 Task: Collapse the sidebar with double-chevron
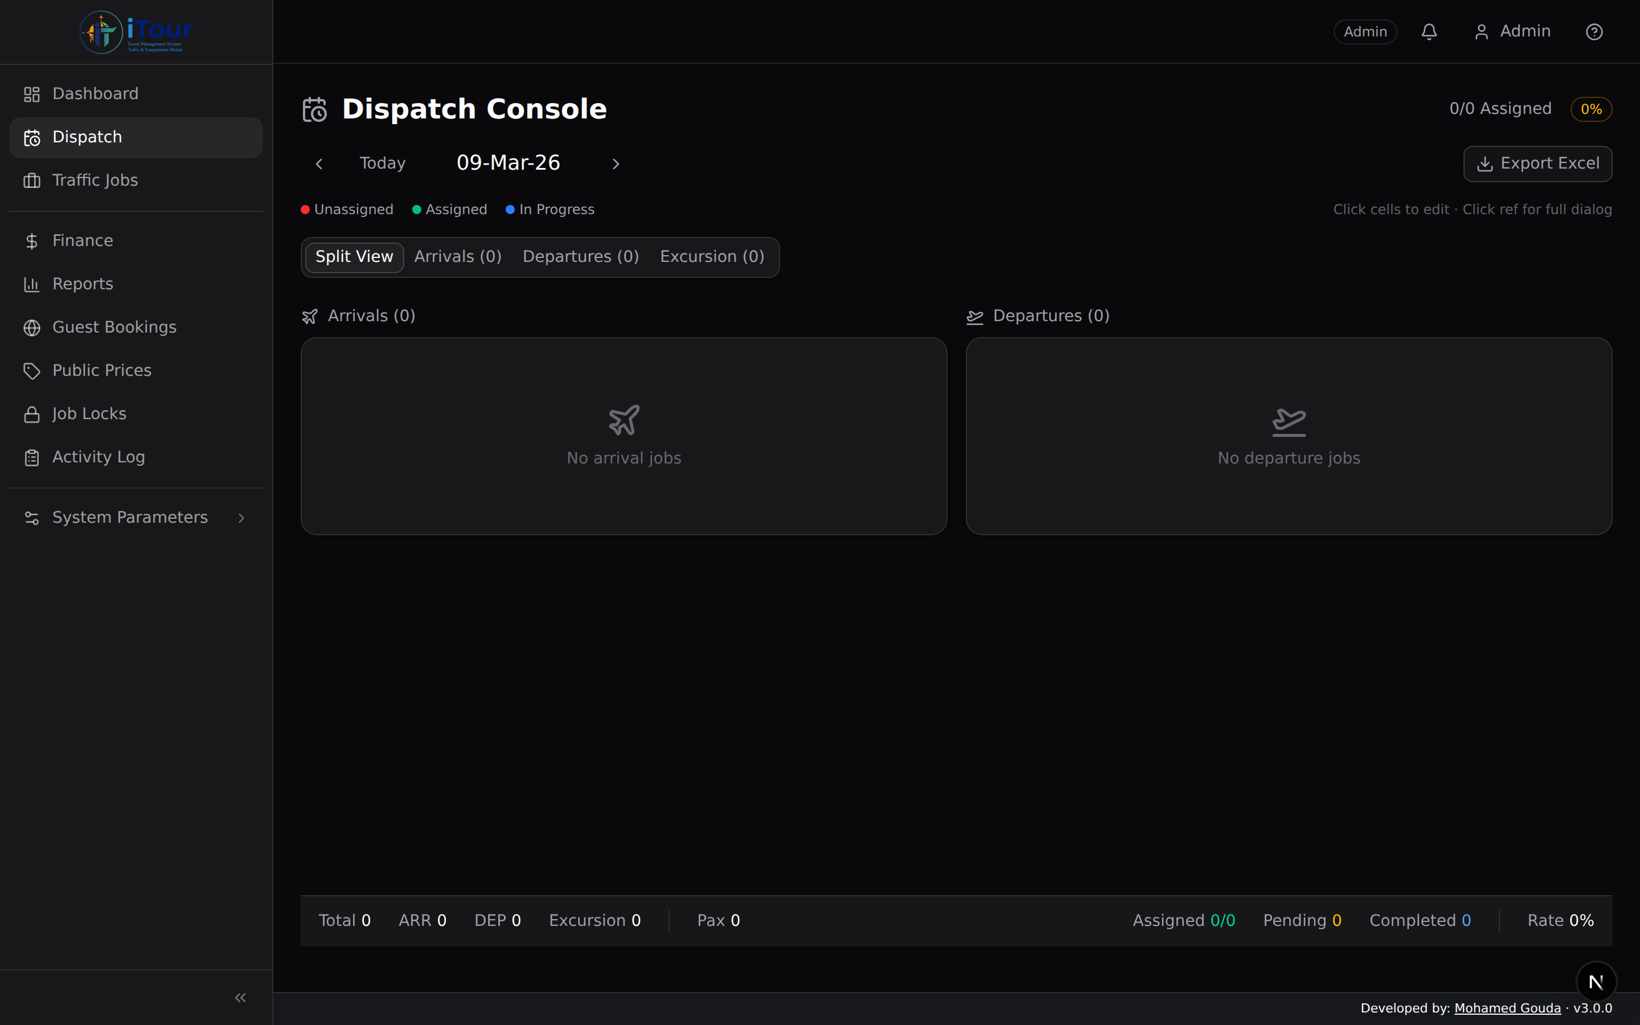click(x=240, y=997)
